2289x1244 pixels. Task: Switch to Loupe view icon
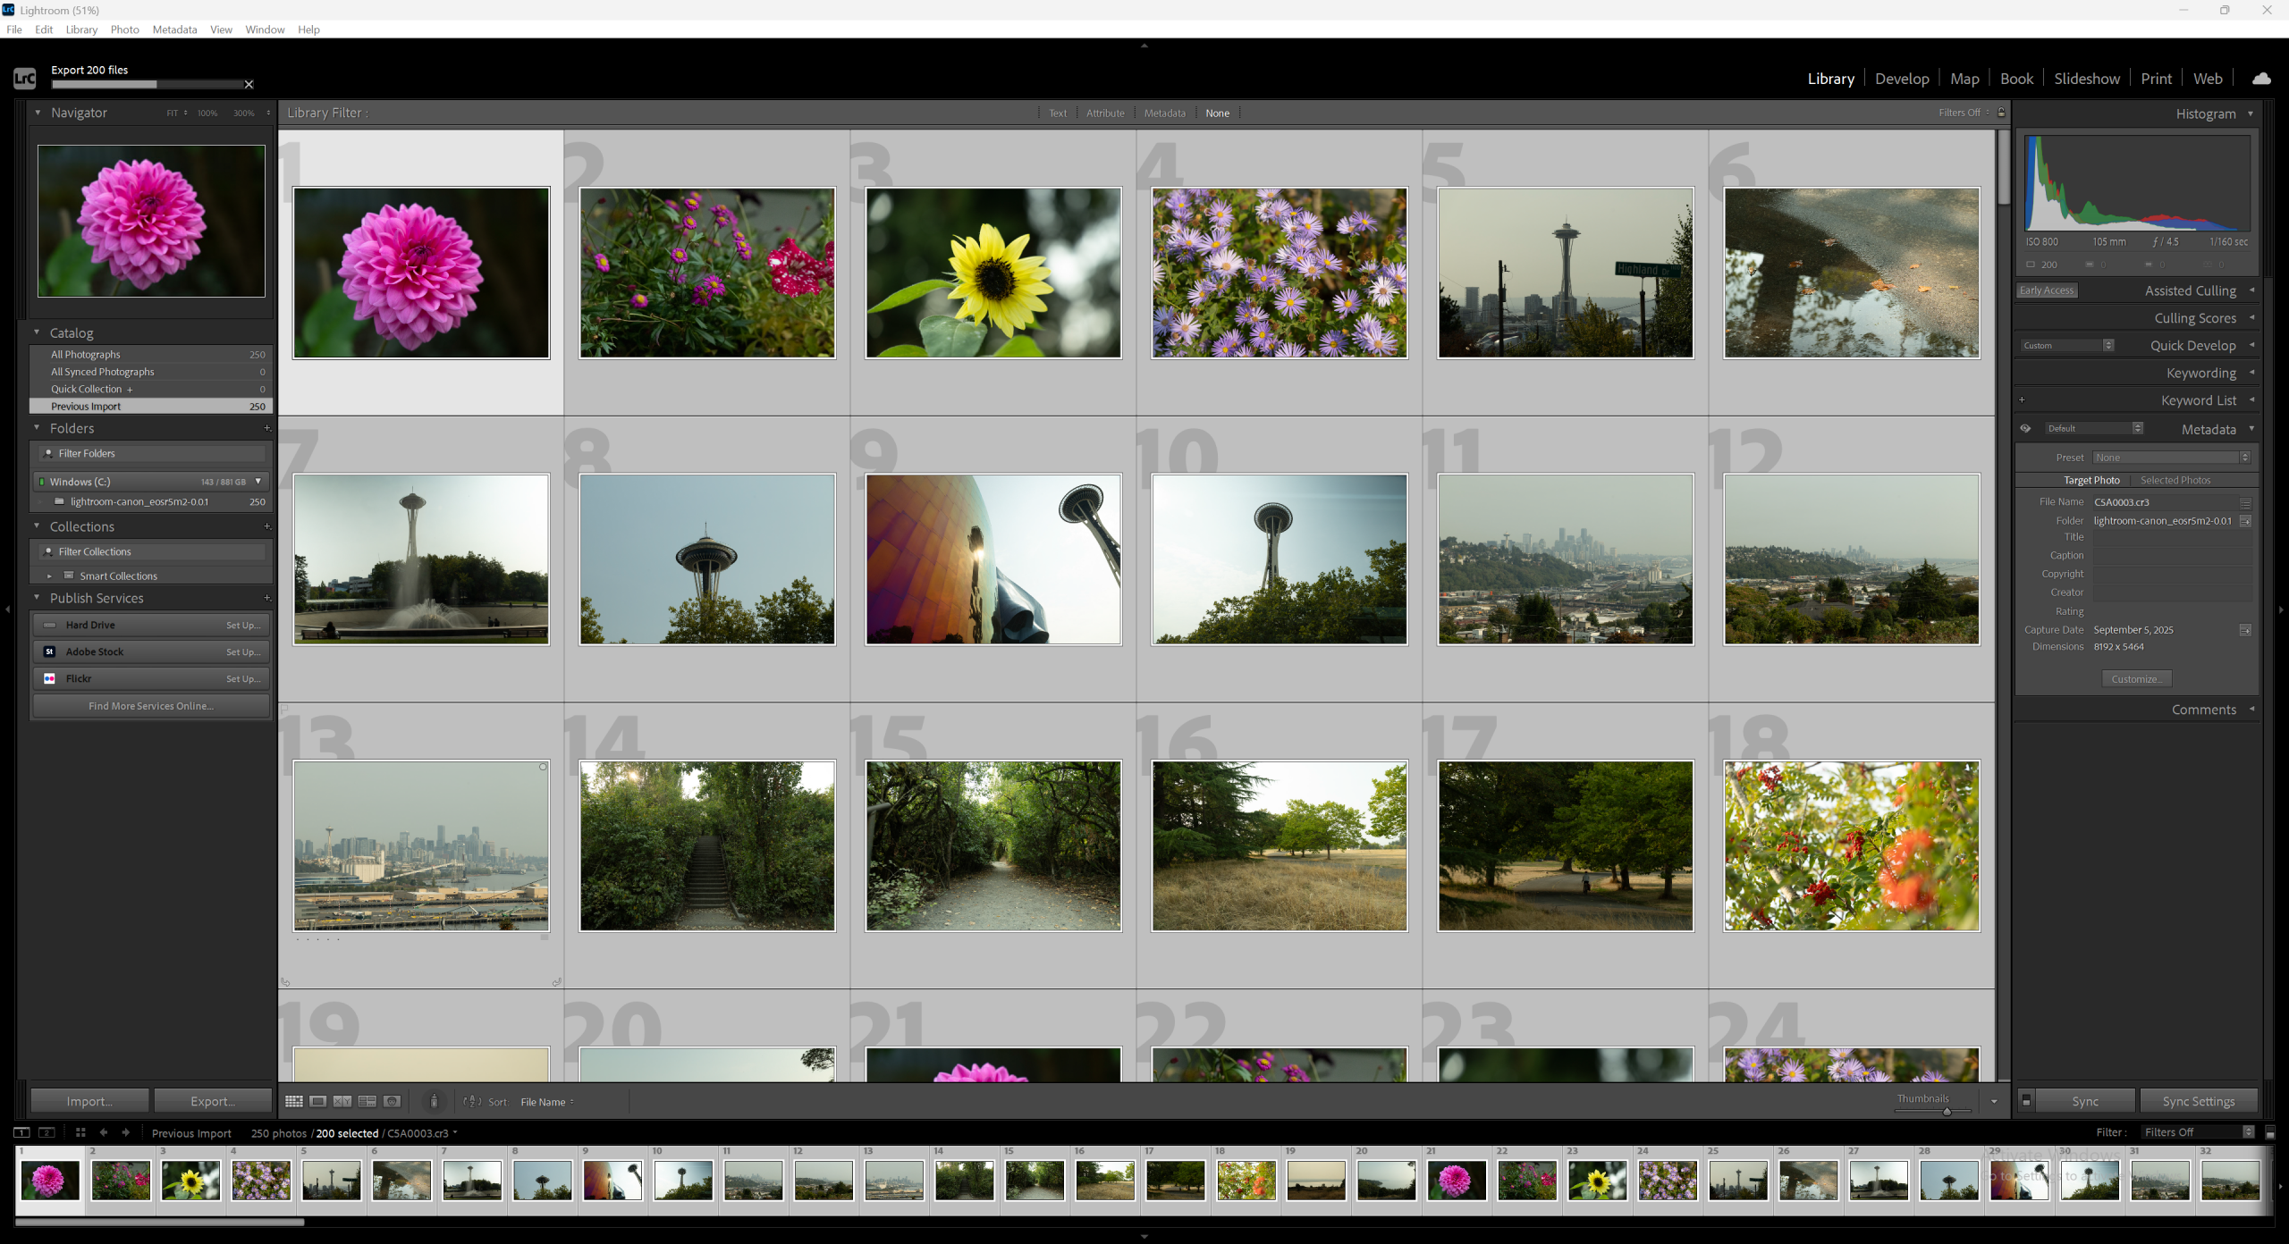(x=317, y=1101)
